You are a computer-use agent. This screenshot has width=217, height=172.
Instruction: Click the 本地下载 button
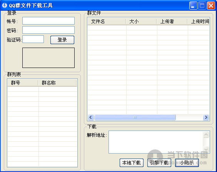[x=132, y=163]
